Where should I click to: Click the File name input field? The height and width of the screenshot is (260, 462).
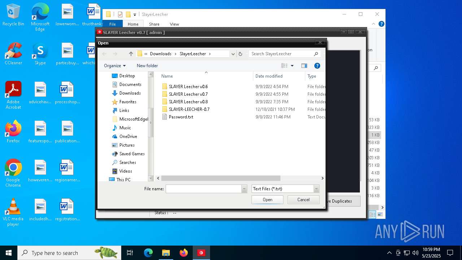tap(204, 189)
